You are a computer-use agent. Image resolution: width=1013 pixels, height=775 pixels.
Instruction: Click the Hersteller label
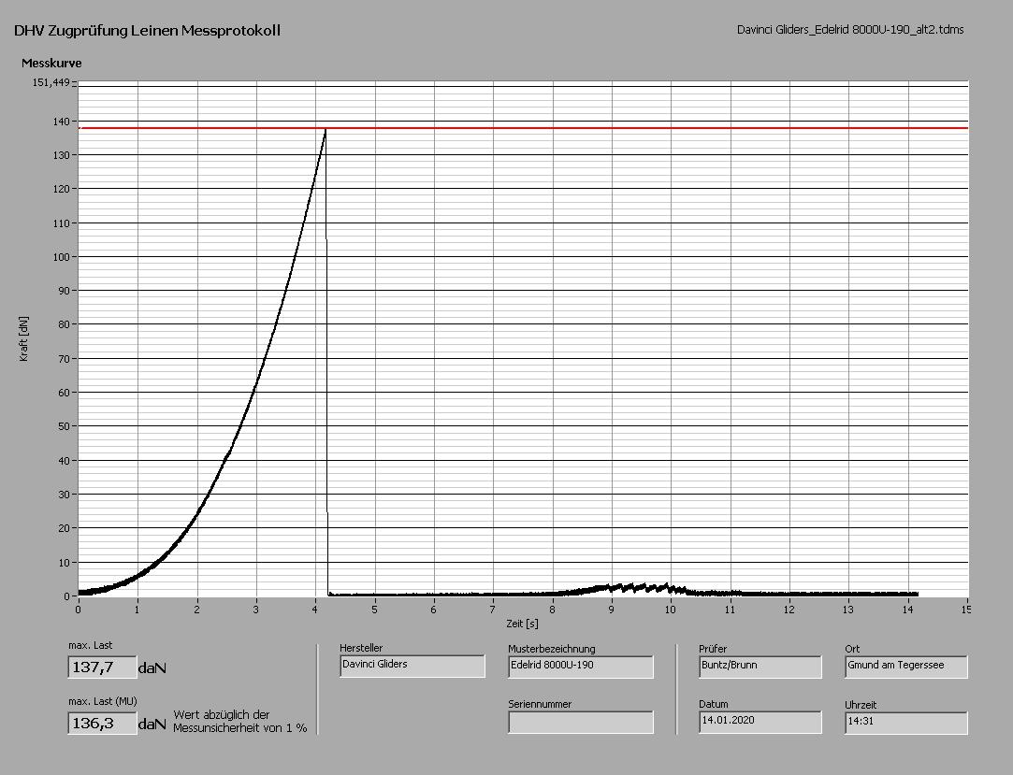[x=361, y=648]
